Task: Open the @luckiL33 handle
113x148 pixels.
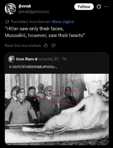Action: coord(49,59)
